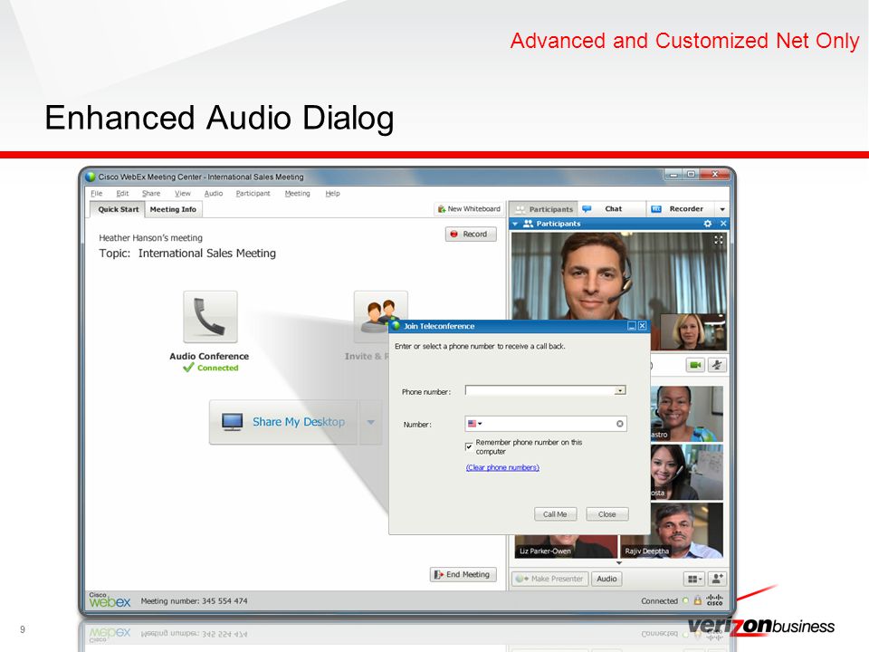Close Join Teleconference dialog via title X
This screenshot has height=652, width=869.
[643, 326]
